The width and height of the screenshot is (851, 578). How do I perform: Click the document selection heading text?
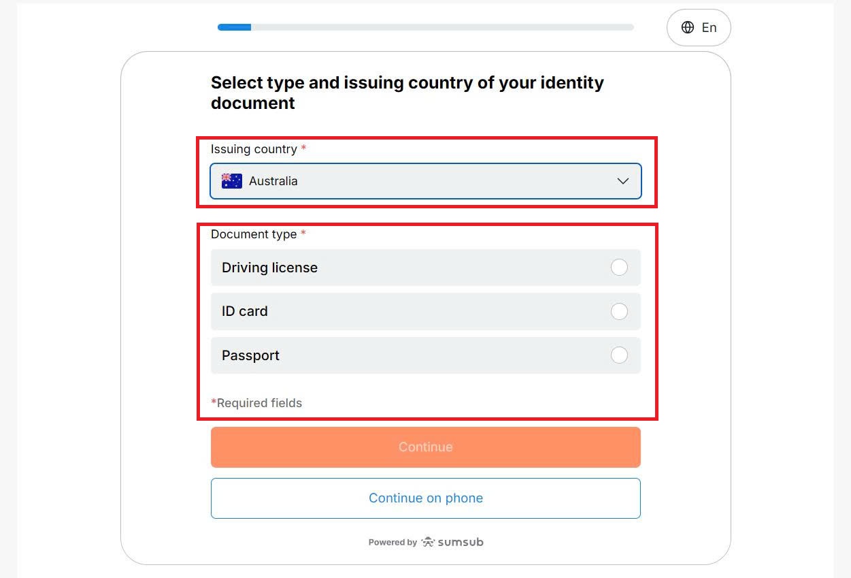(407, 93)
